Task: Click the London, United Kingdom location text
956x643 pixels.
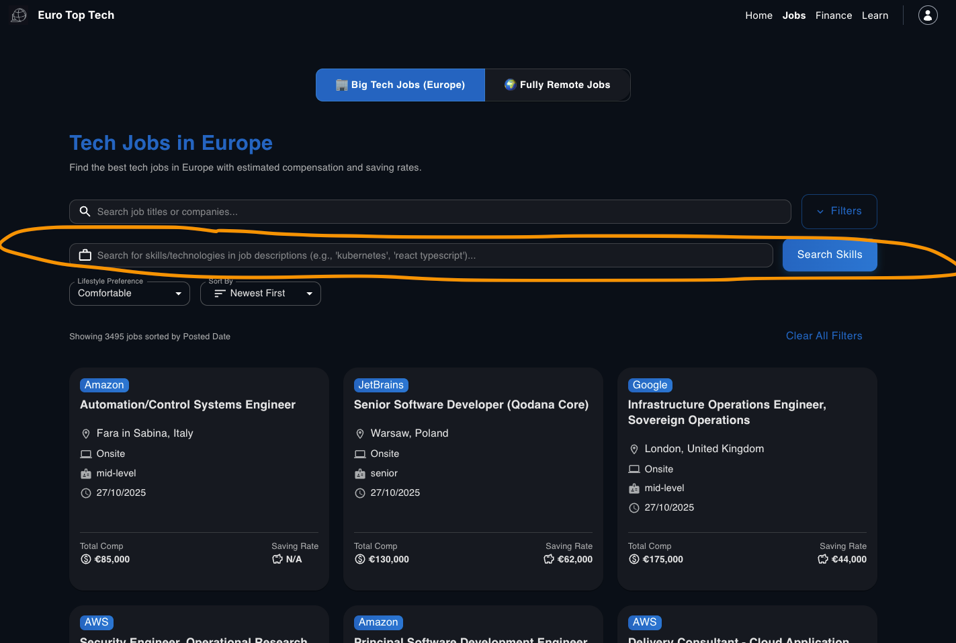Action: pyautogui.click(x=704, y=449)
